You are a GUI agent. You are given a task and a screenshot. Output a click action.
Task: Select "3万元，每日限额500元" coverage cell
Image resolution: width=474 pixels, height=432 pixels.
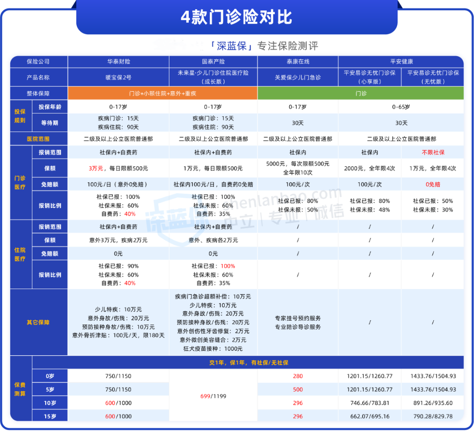pos(118,168)
